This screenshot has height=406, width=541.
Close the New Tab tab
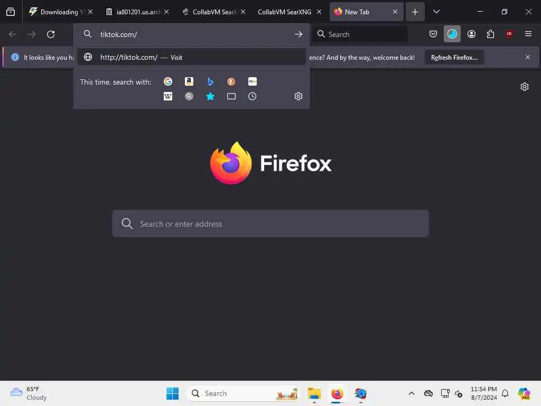tap(395, 12)
